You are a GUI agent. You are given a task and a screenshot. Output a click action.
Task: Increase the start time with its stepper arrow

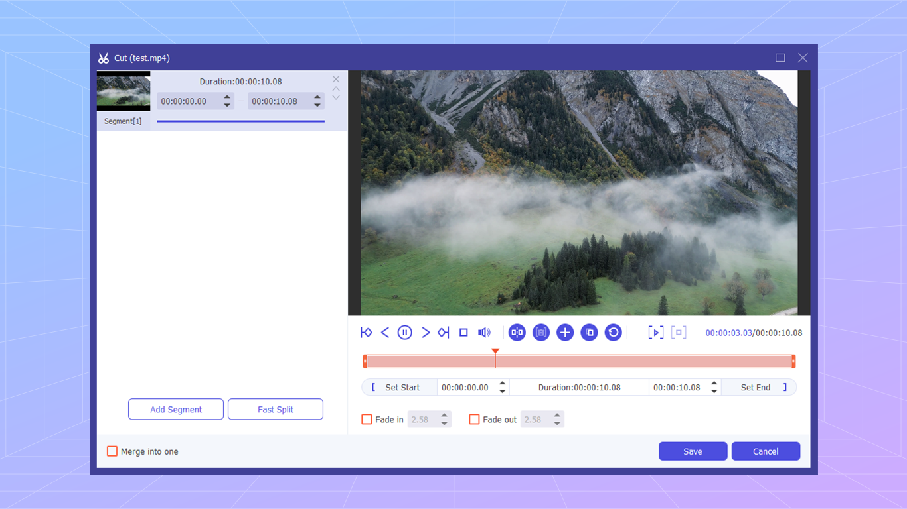[502, 383]
